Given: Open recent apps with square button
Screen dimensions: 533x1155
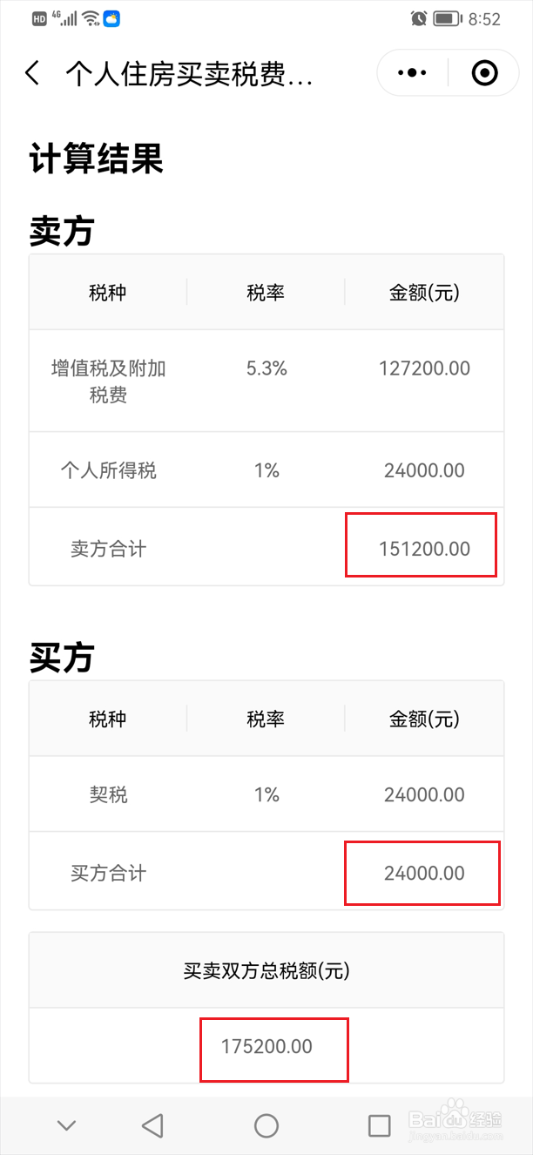Looking at the screenshot, I should 379,1125.
